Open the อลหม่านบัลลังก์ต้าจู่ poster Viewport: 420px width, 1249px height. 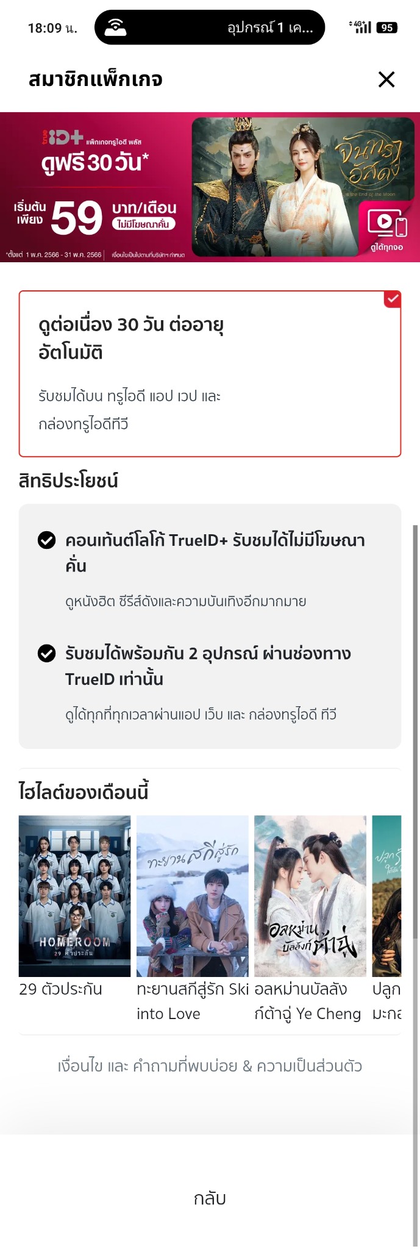coord(310,896)
